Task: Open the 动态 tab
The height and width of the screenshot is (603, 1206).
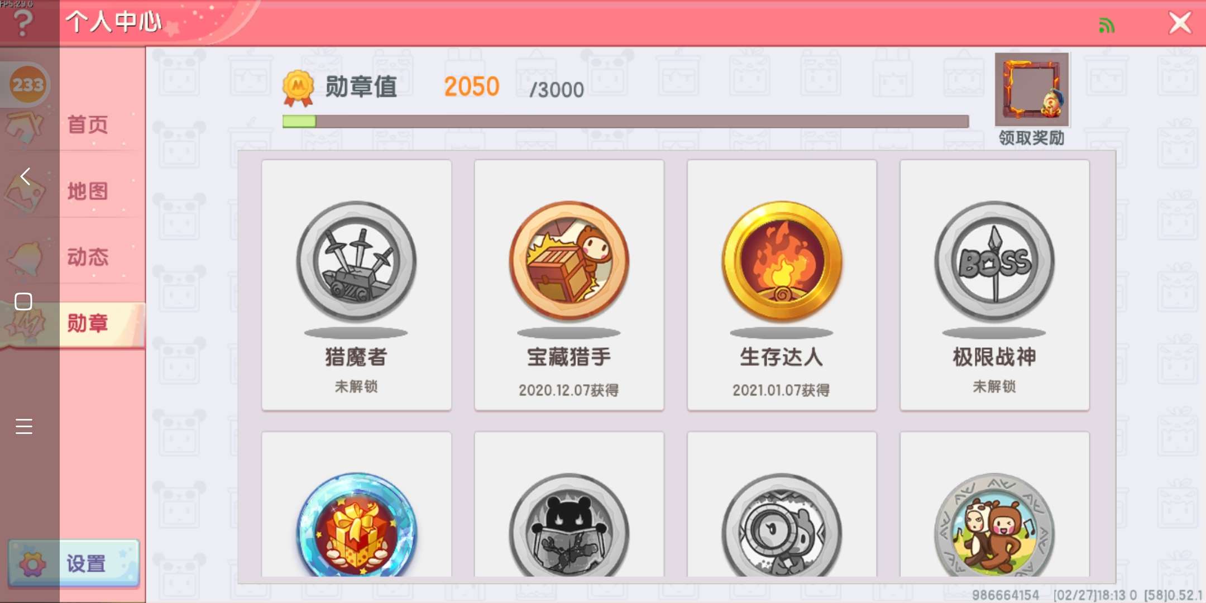Action: [88, 257]
